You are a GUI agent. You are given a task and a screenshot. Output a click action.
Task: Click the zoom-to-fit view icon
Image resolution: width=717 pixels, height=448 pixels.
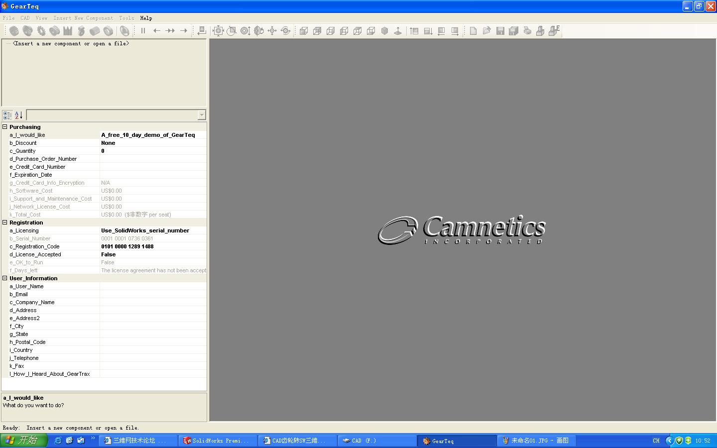[x=218, y=31]
